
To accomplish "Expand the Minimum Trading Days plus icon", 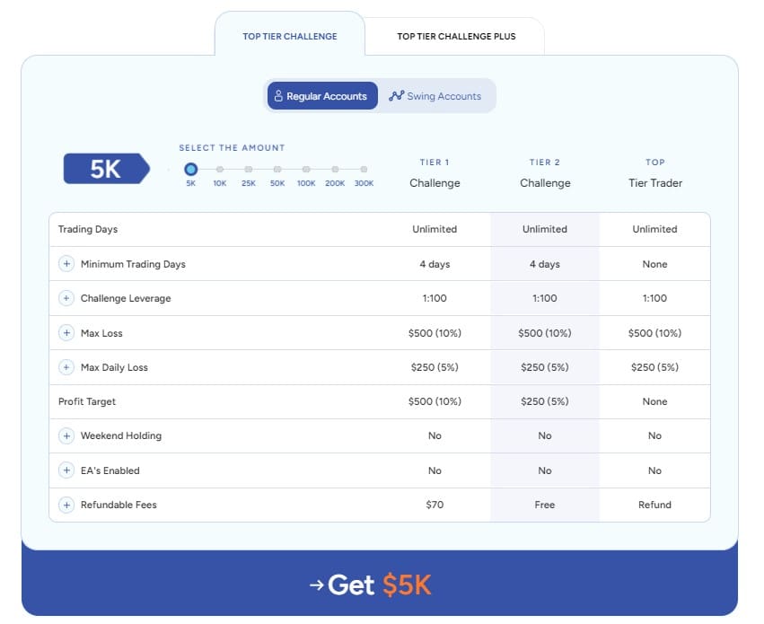I will (x=66, y=264).
